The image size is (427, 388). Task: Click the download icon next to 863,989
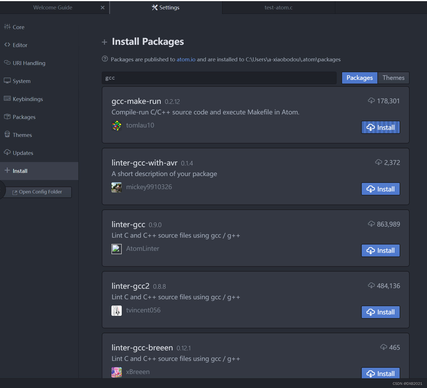(371, 224)
